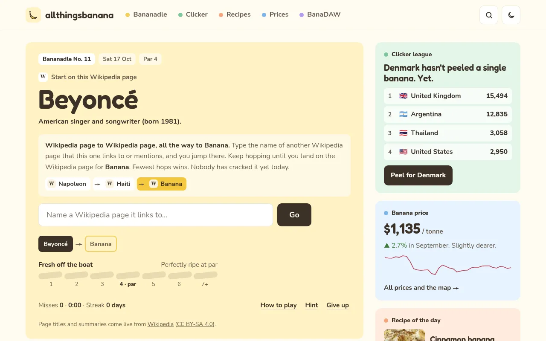546x341 pixels.
Task: Open 'All prices and the map' link
Action: pos(421,288)
